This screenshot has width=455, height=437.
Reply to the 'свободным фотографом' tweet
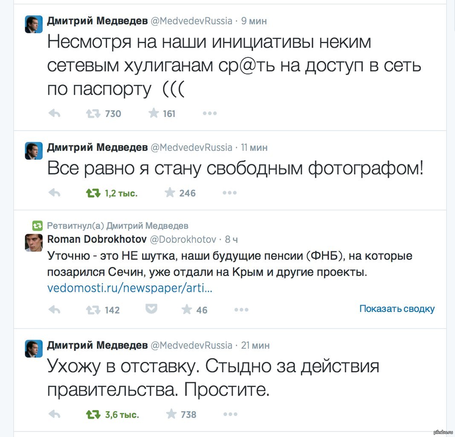click(54, 193)
